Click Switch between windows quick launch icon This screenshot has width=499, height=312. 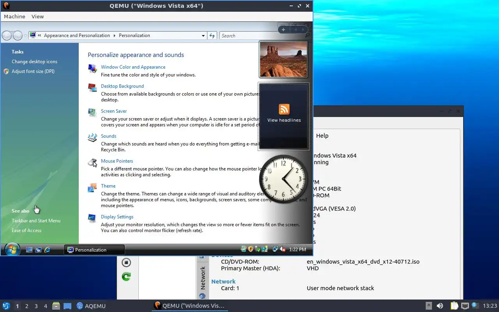[38, 250]
